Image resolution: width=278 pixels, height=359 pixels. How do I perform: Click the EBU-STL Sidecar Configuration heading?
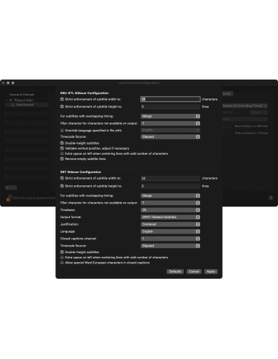(85, 93)
